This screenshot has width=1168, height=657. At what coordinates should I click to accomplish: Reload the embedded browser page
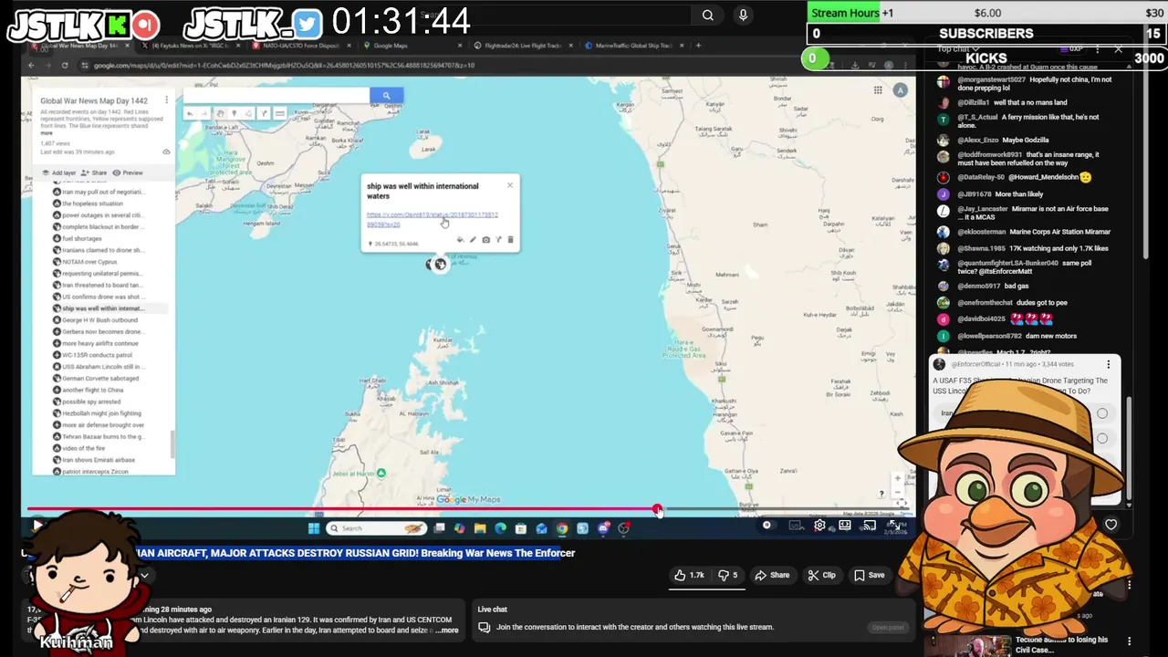tap(65, 65)
